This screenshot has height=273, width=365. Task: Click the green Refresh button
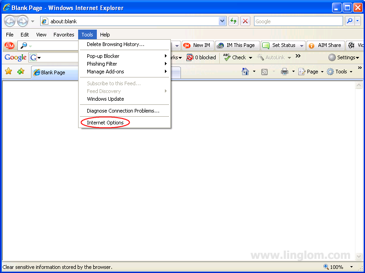coord(233,21)
